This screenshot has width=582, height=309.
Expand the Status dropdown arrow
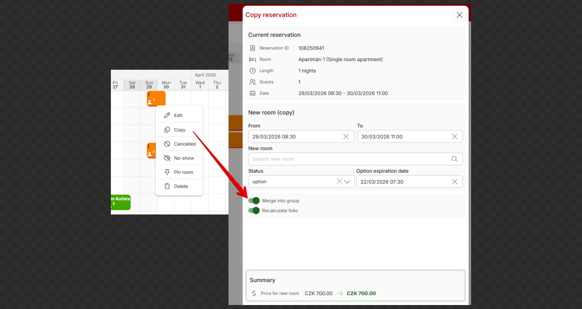point(347,182)
